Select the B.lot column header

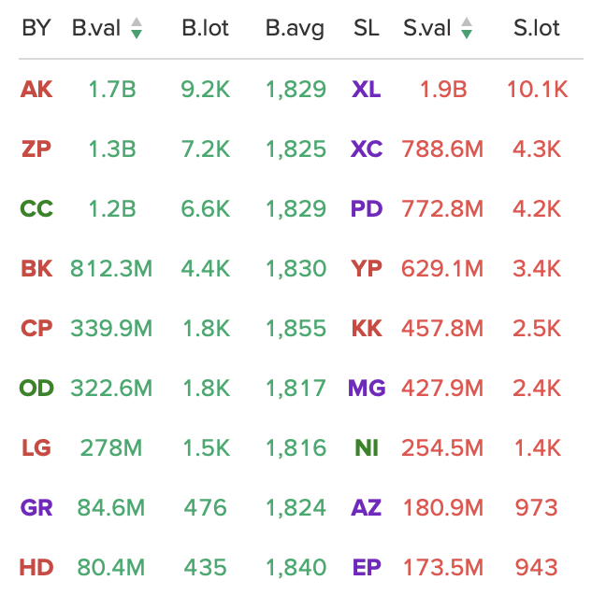pyautogui.click(x=205, y=28)
